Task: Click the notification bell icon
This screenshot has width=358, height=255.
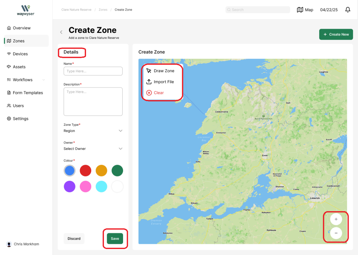Action: coord(348,10)
